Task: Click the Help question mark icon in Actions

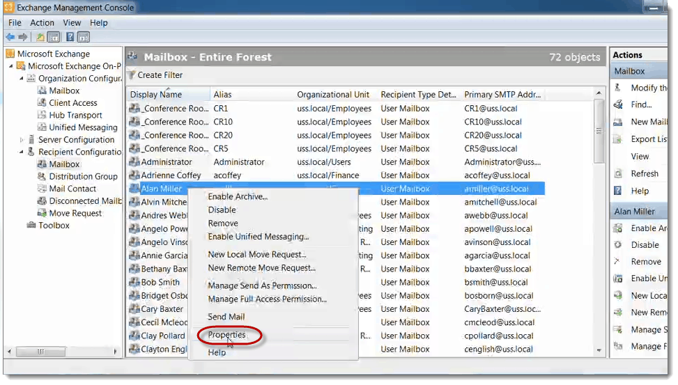Action: 618,191
